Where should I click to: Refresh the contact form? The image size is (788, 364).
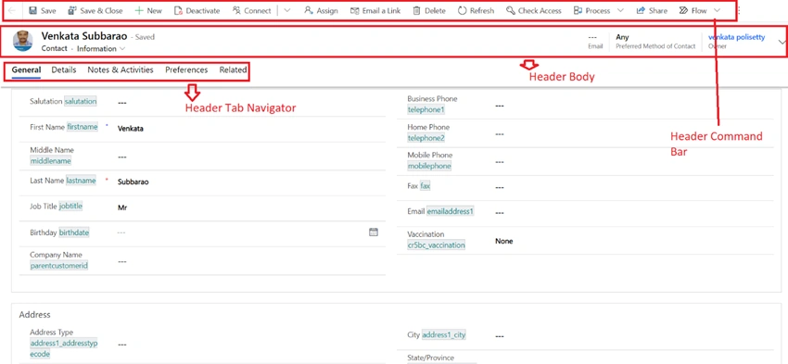(476, 10)
